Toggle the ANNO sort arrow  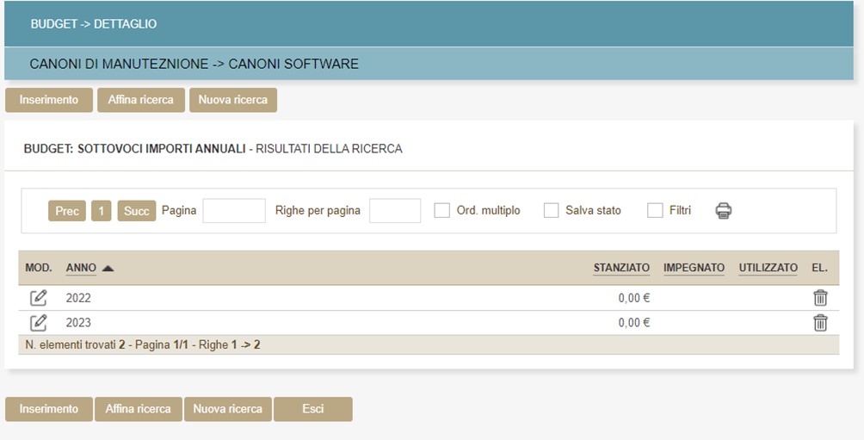point(108,269)
